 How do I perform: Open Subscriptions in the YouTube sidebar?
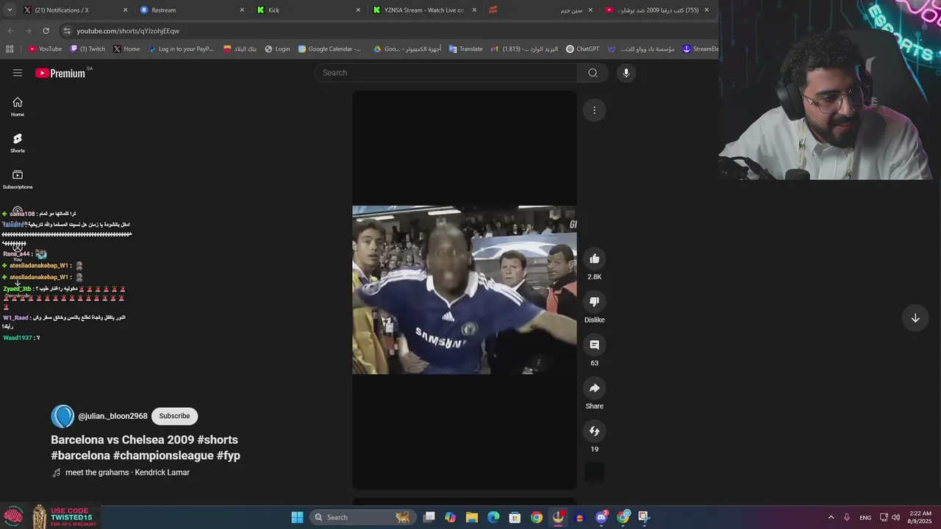pyautogui.click(x=18, y=179)
